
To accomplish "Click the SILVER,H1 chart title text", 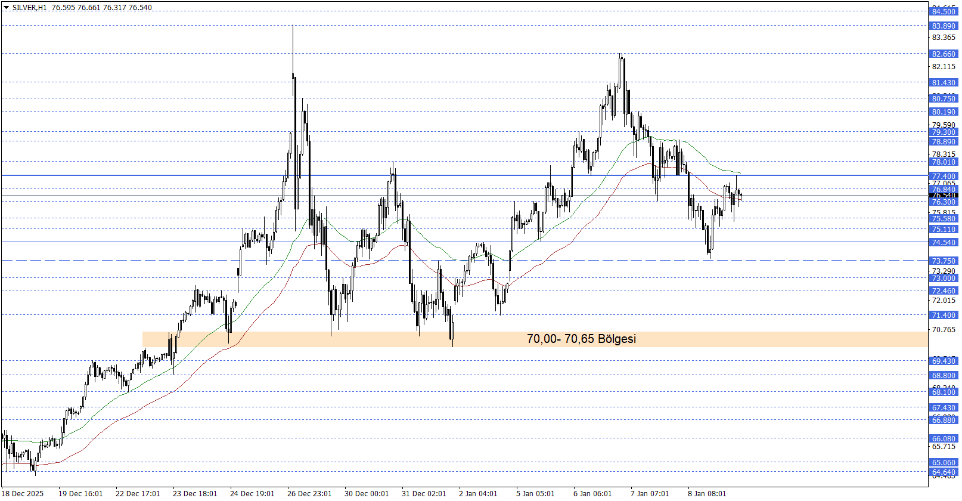I will [x=29, y=8].
